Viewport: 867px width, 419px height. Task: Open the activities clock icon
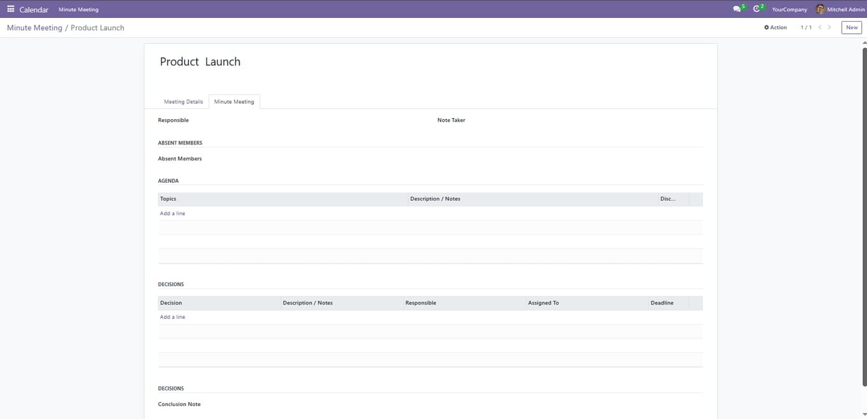coord(756,9)
